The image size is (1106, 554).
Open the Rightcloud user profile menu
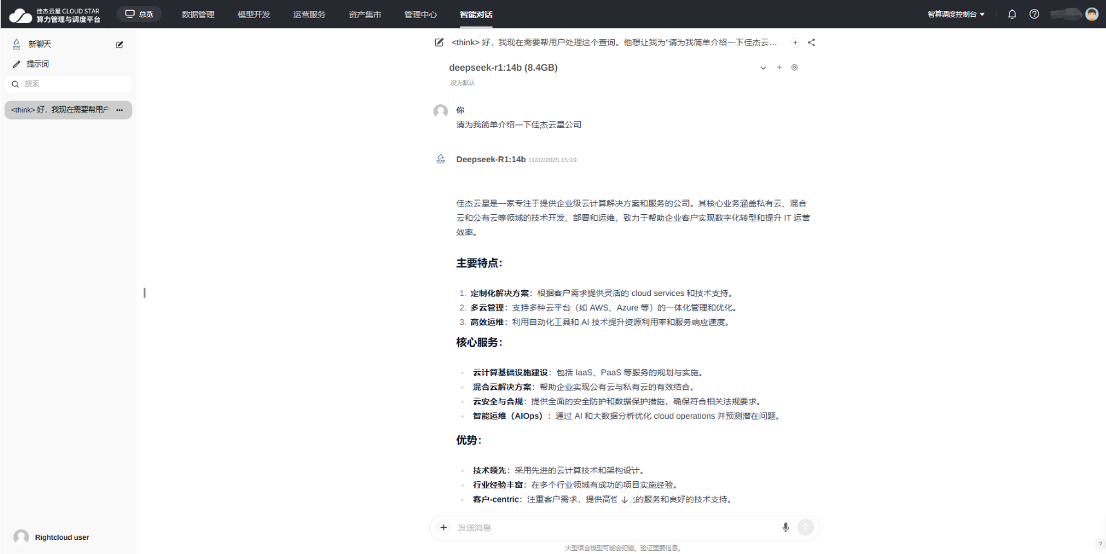click(52, 537)
